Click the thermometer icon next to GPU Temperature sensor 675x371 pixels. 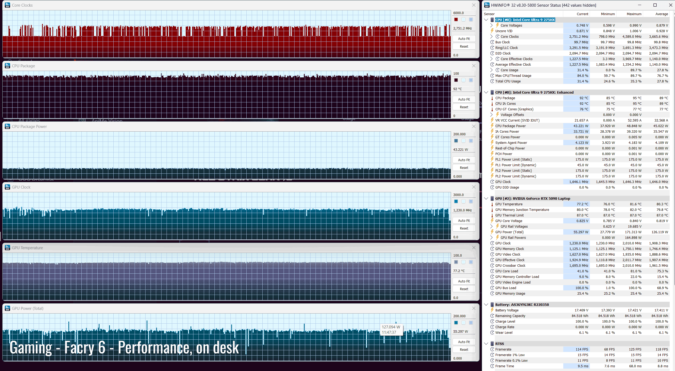coord(492,204)
